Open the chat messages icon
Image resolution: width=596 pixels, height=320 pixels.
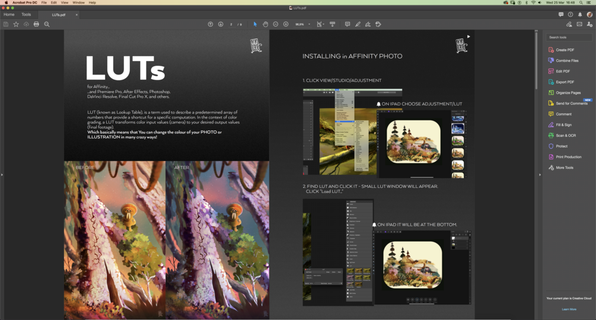[560, 14]
